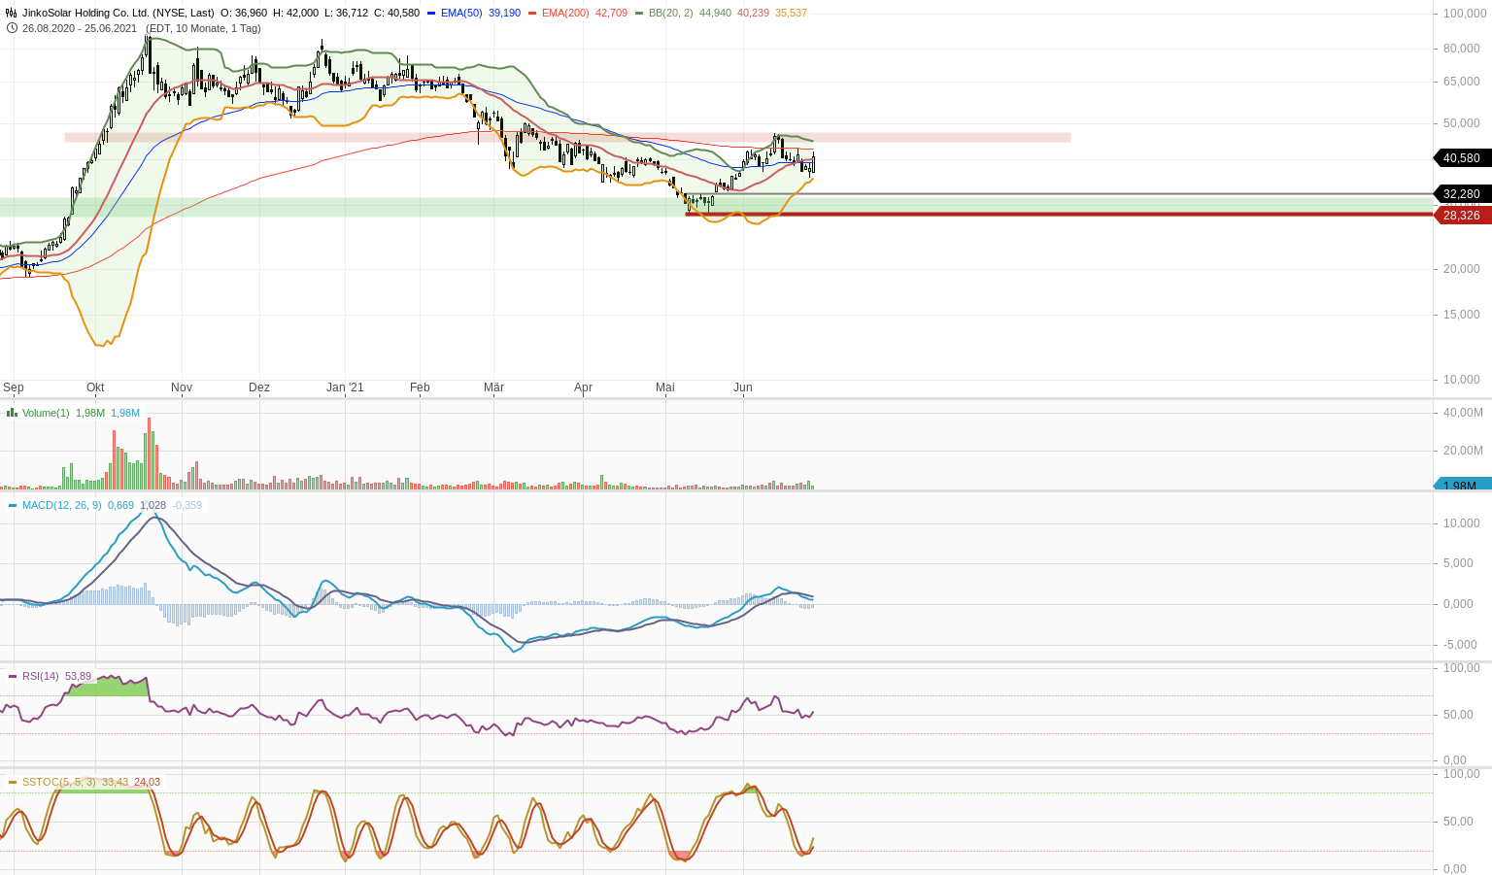Click the open value O: 36,960

244,13
